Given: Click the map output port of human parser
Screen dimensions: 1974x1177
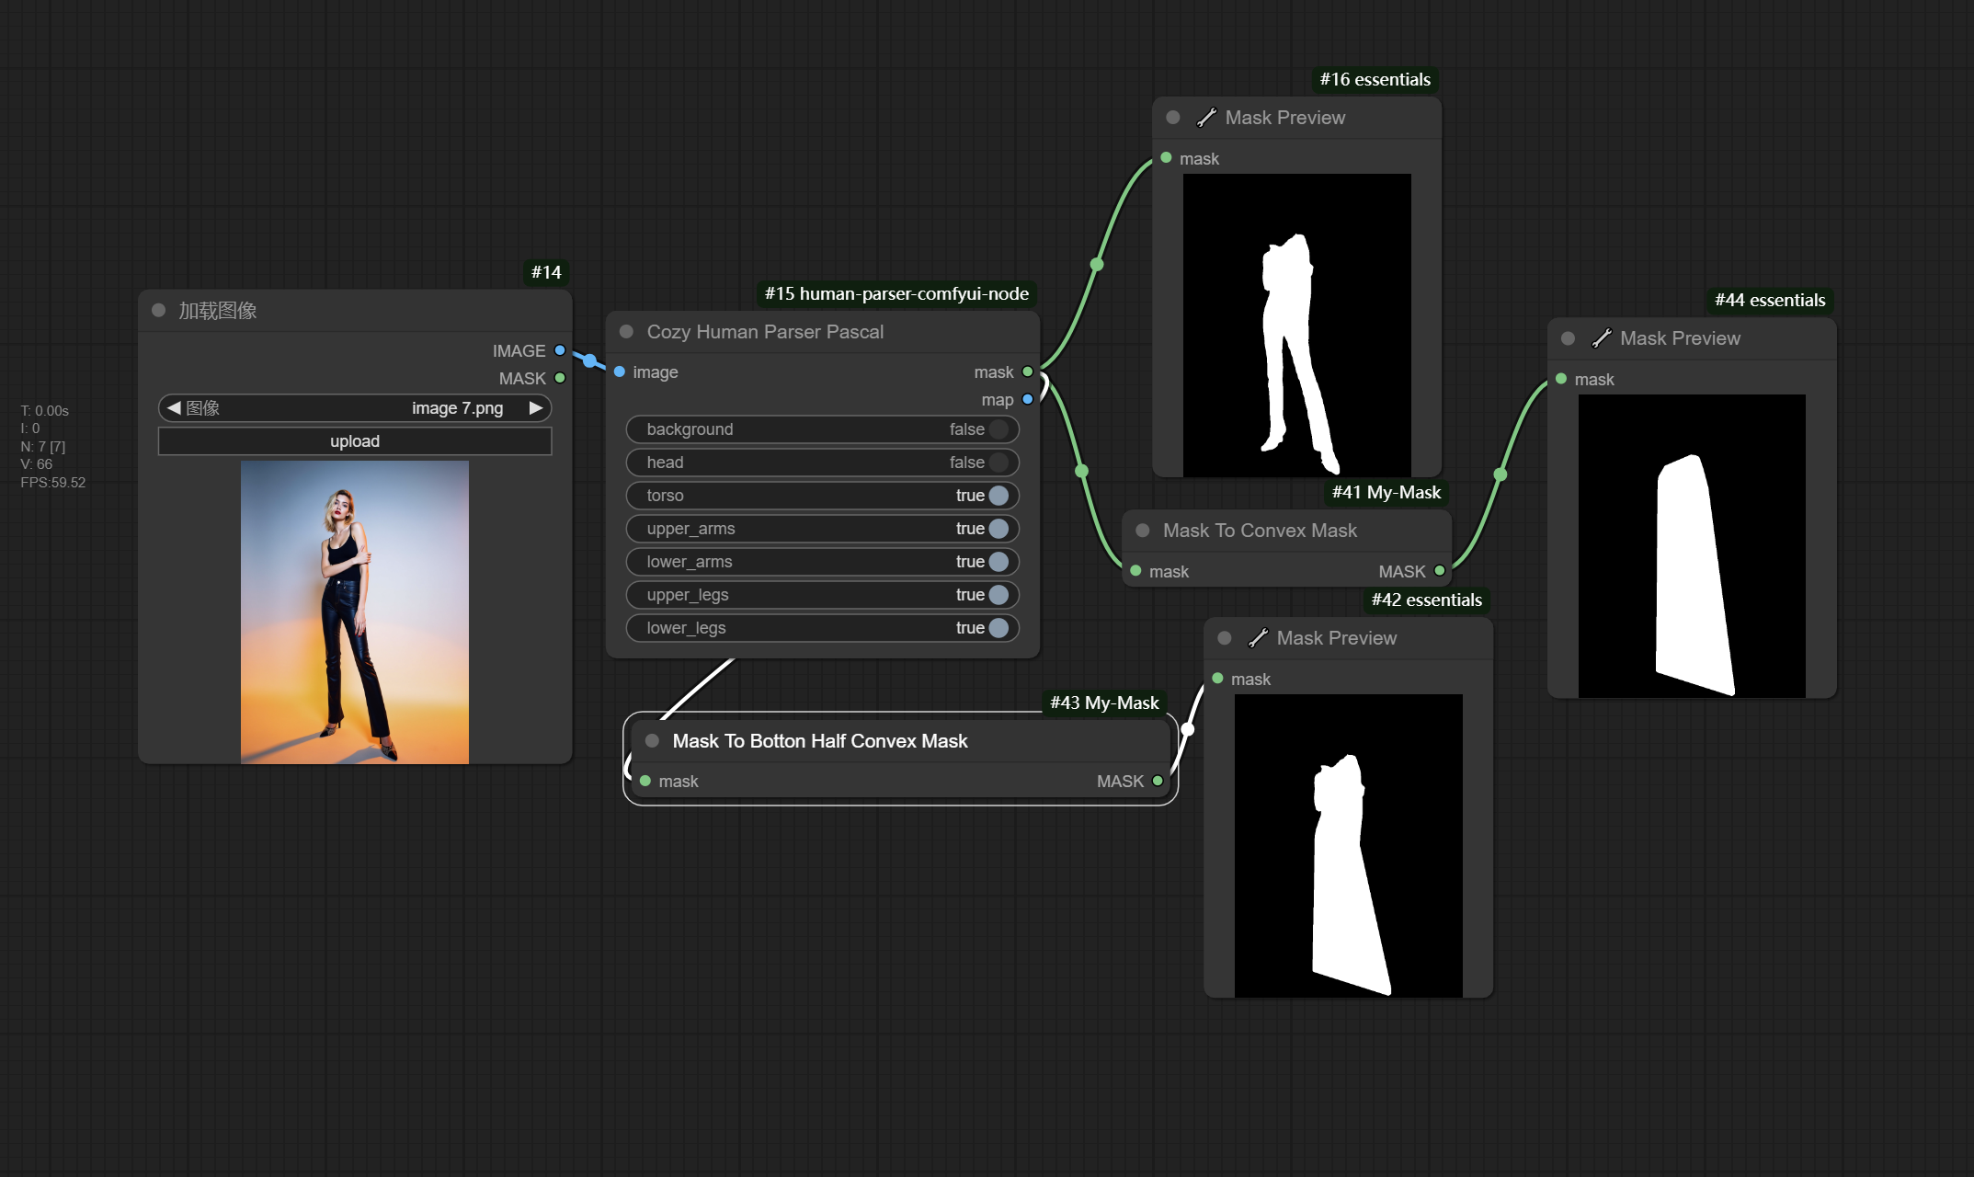Looking at the screenshot, I should click(x=1028, y=399).
